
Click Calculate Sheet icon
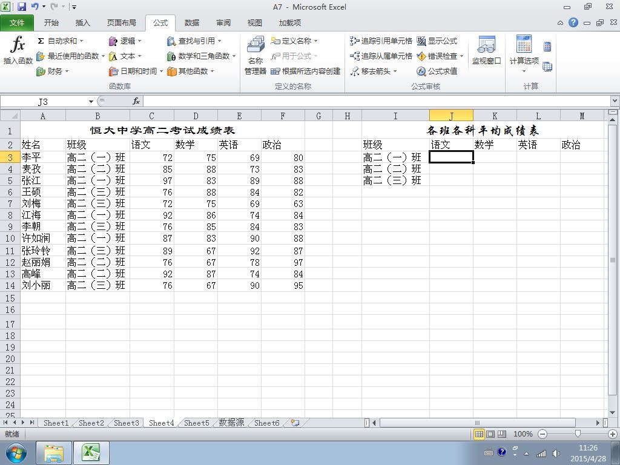[547, 67]
